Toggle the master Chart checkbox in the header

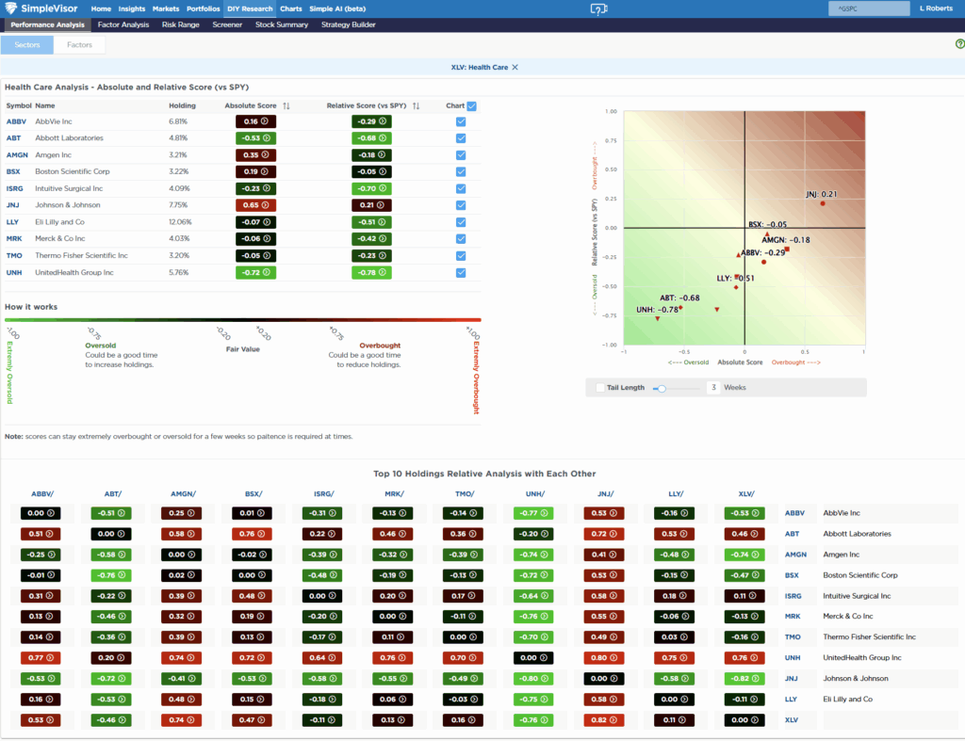[x=472, y=106]
